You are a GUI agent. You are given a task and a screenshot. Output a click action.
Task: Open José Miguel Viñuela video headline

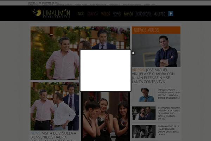pyautogui.click(x=153, y=76)
